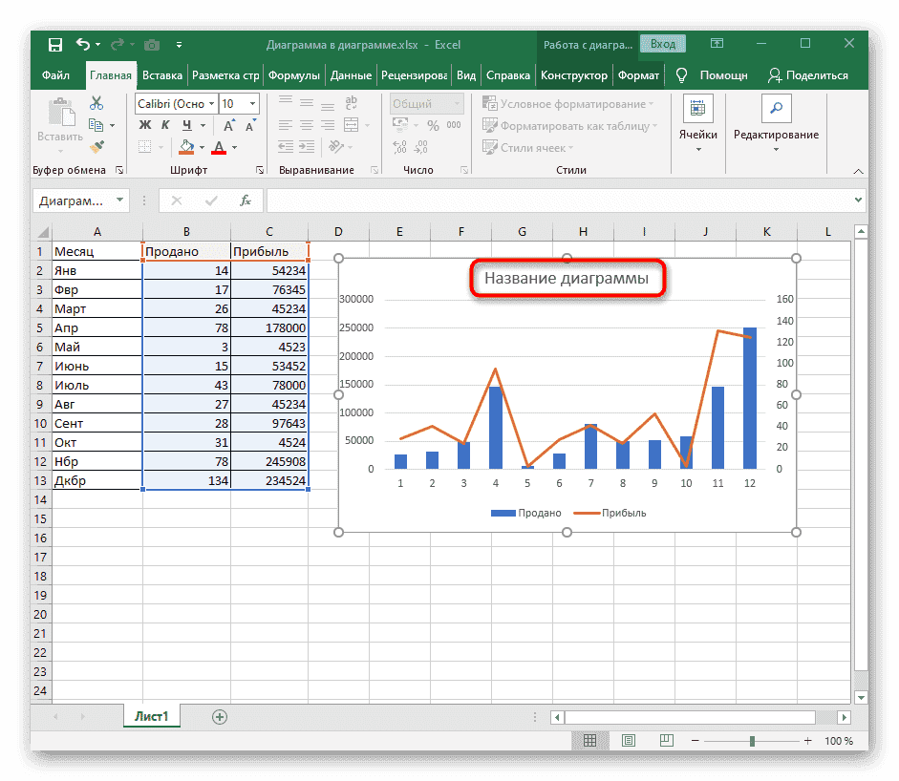899x781 pixels.
Task: Open the Calibri font name dropdown
Action: (x=211, y=104)
